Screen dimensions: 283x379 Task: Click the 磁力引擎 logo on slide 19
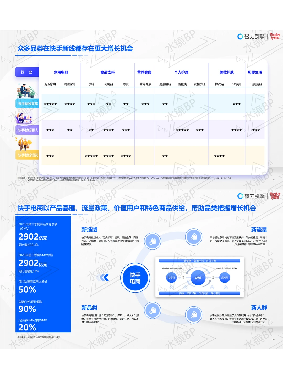pos(251,37)
